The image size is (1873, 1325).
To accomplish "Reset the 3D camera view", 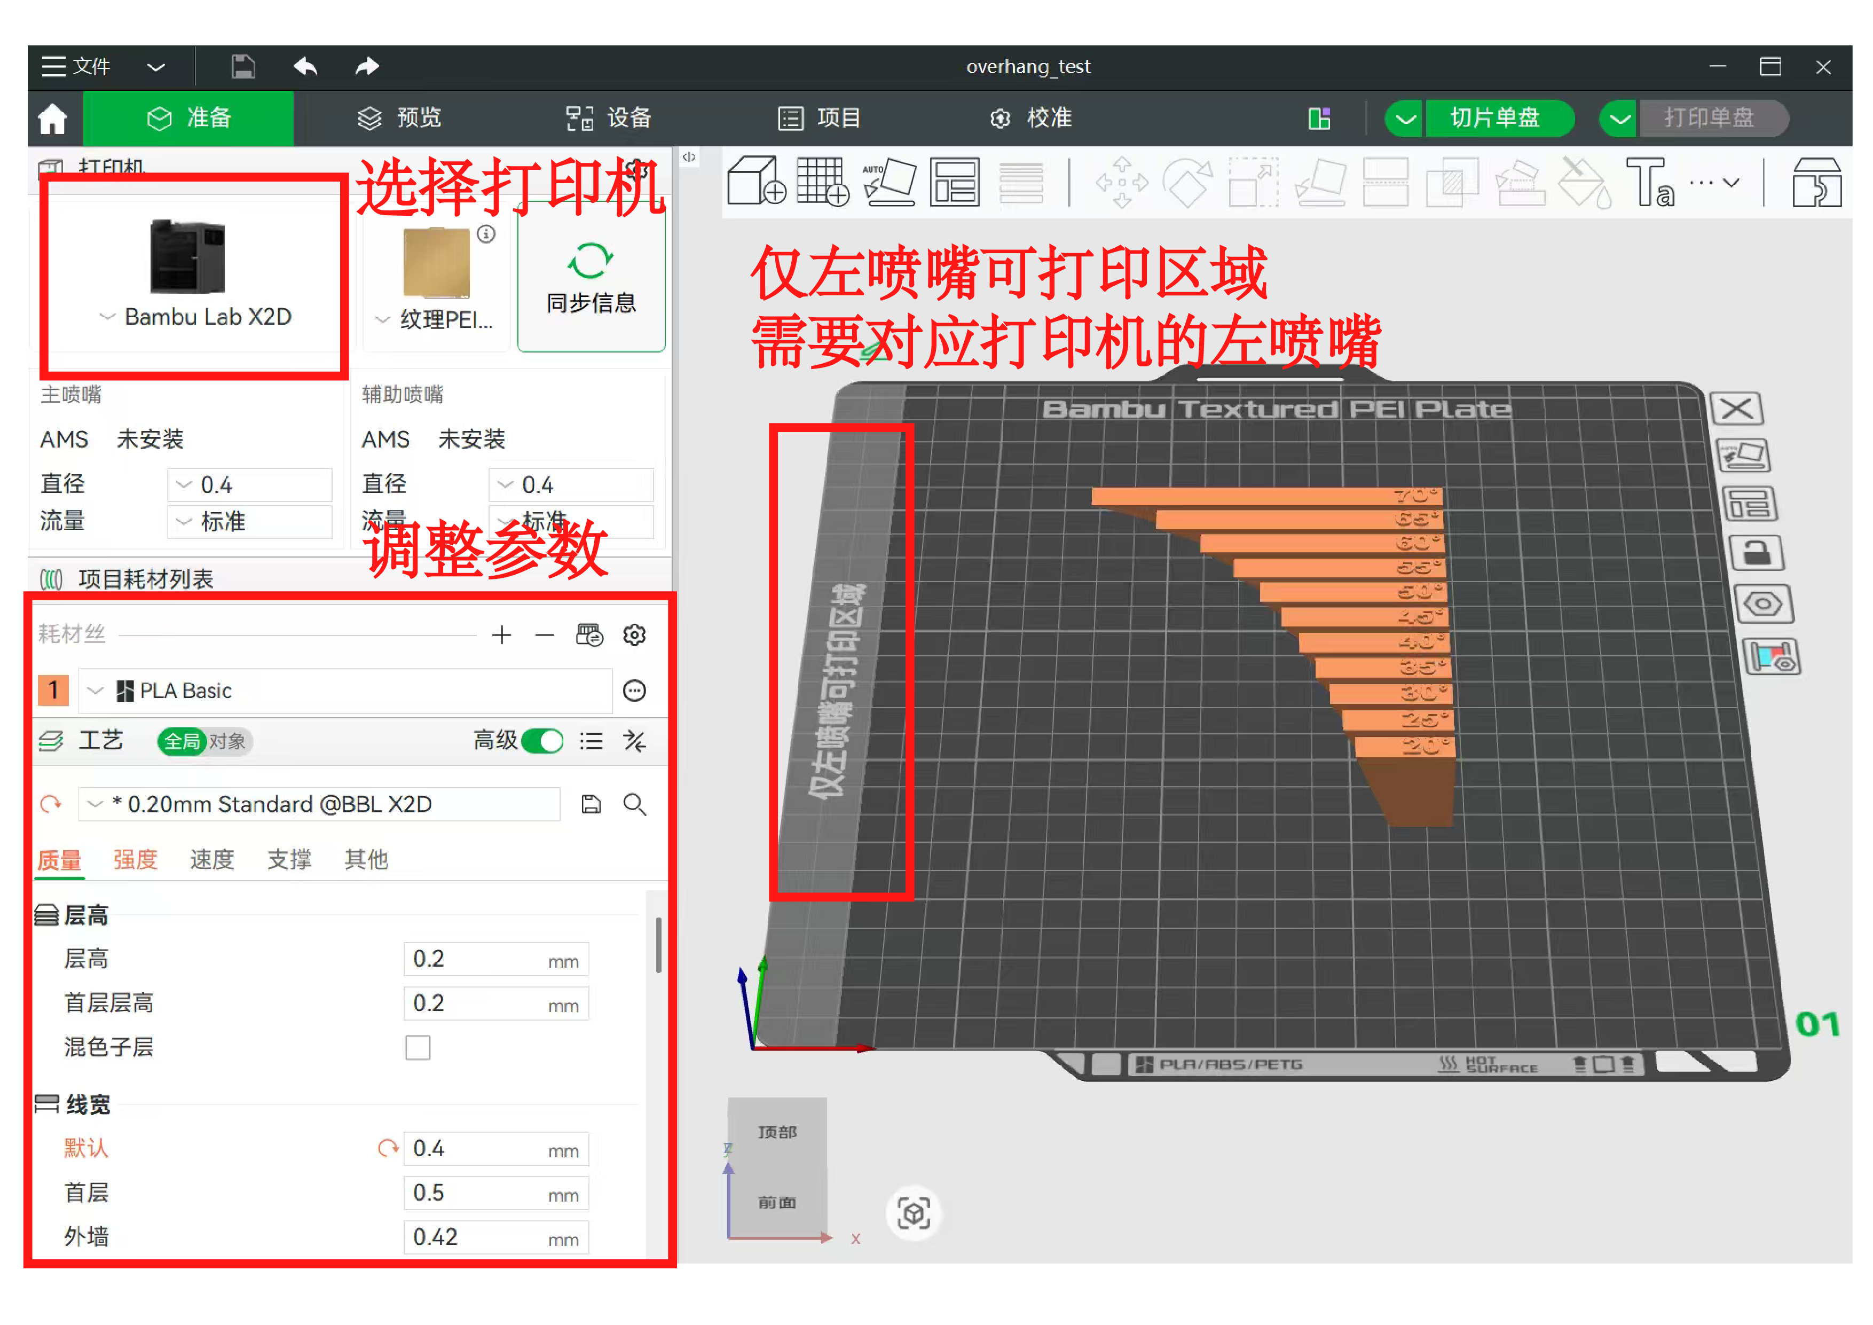I will point(914,1212).
